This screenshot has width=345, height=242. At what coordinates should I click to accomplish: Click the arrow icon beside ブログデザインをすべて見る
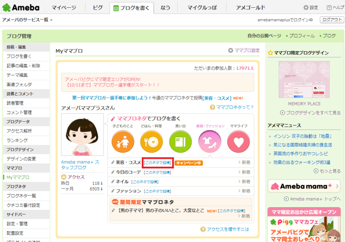click(282, 113)
